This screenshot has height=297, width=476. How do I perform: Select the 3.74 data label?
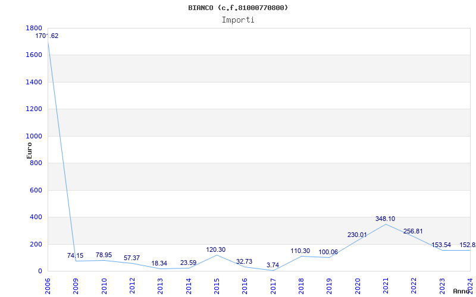[273, 265]
